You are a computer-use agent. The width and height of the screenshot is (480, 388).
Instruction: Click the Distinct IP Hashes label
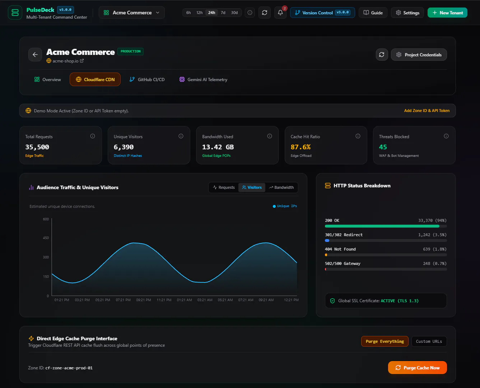pyautogui.click(x=128, y=156)
